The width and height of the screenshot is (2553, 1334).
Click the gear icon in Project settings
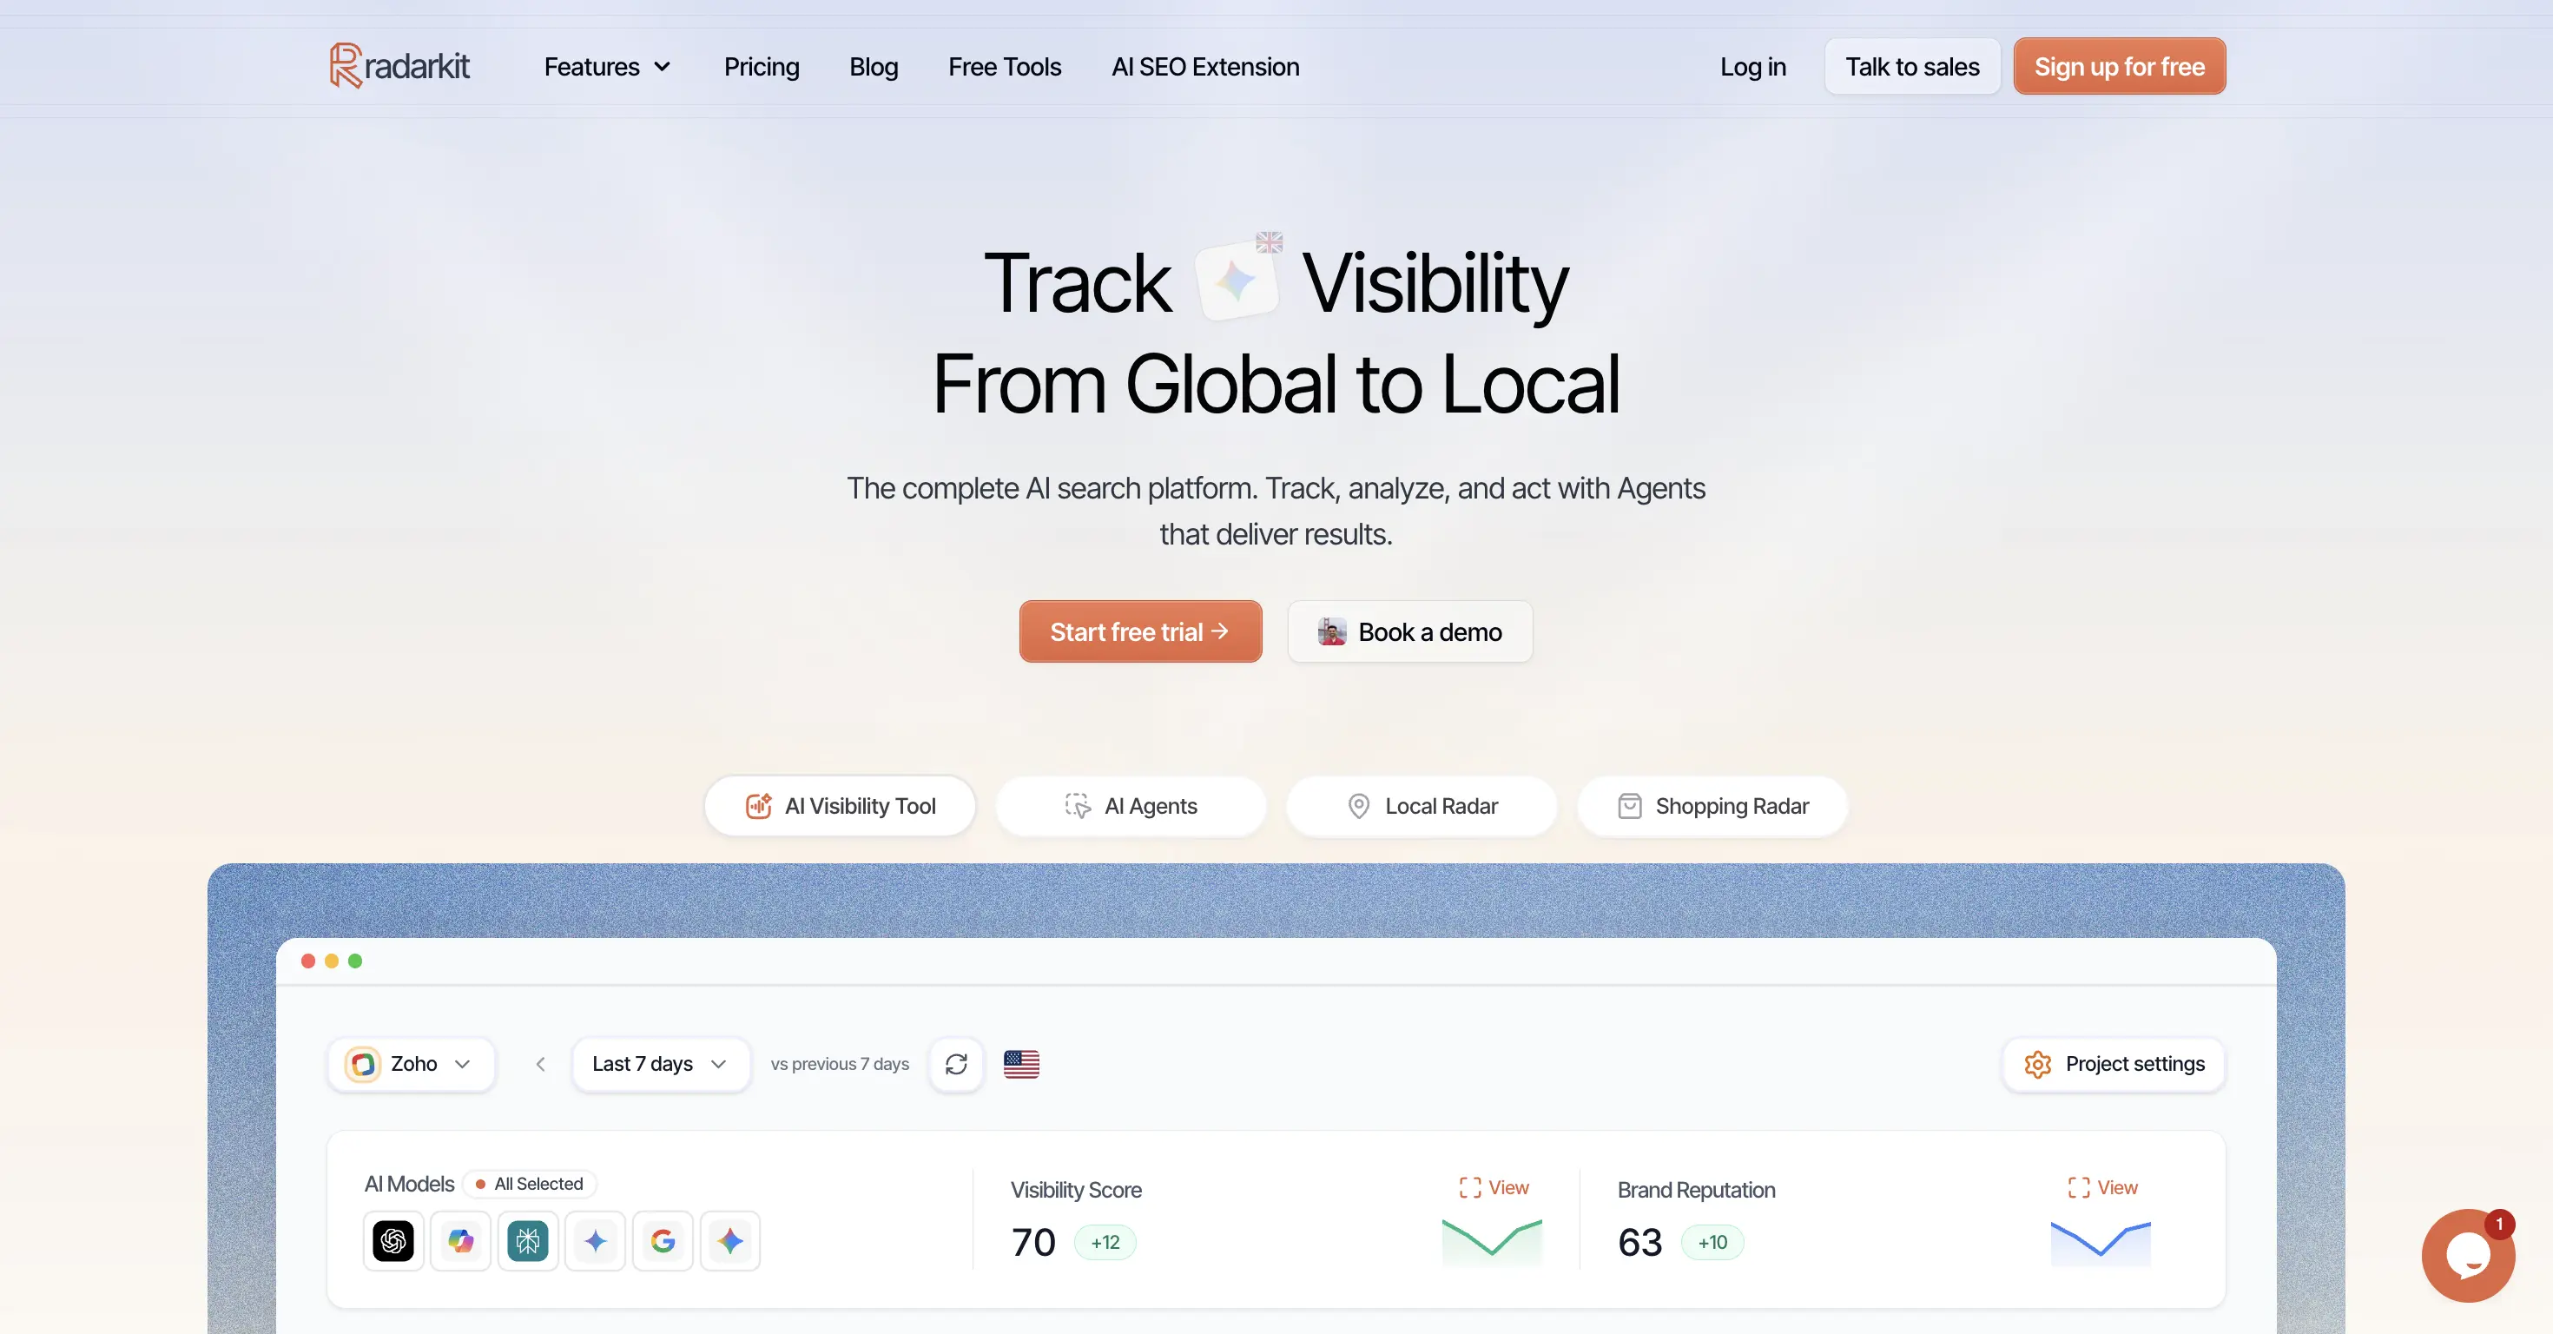2038,1065
